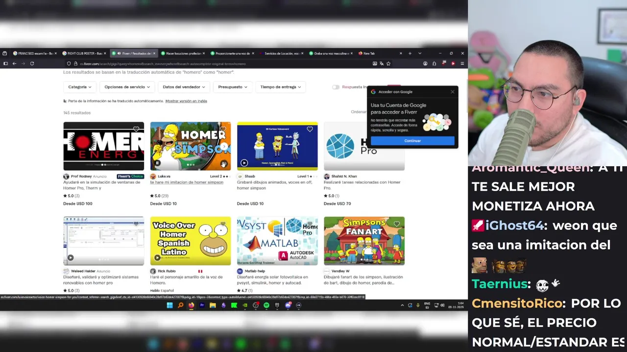Click the translate page icon in address bar
The width and height of the screenshot is (627, 352).
click(382, 64)
